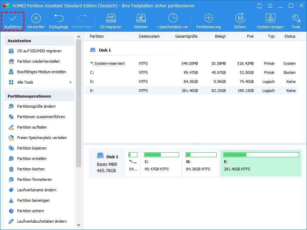The height and width of the screenshot is (230, 307).
Task: Select Partition formatieren from operations list
Action: point(34,179)
